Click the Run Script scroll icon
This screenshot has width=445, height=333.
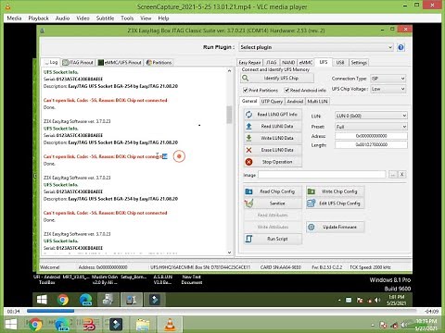click(x=248, y=239)
